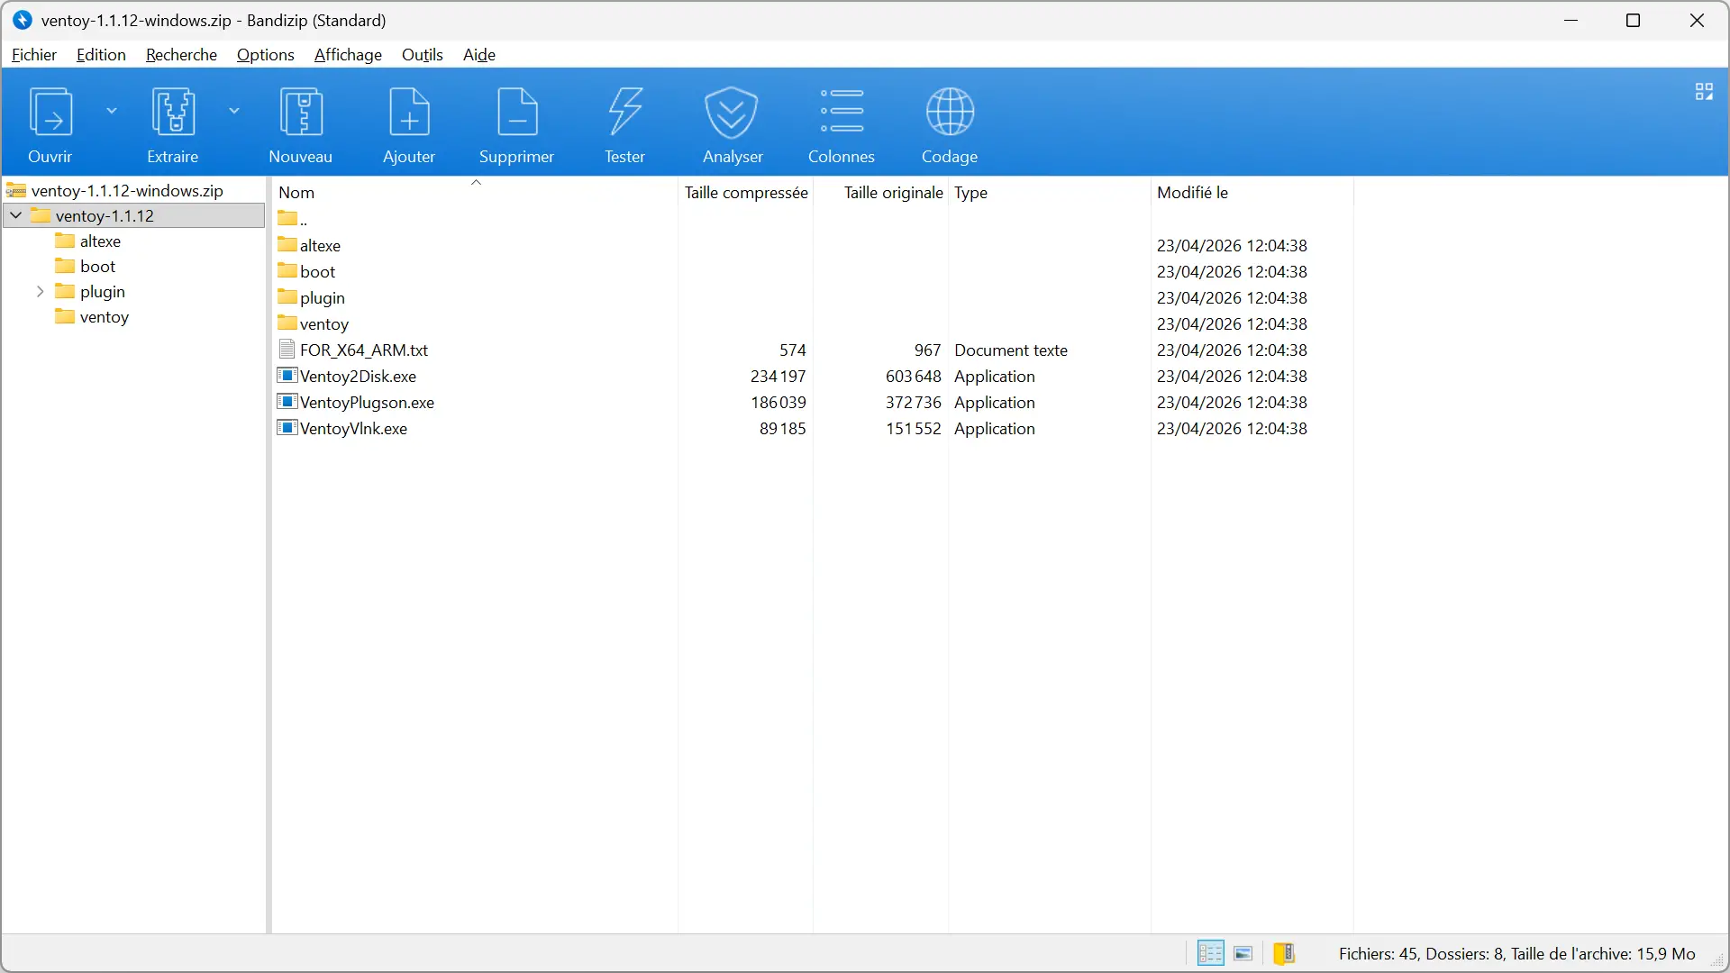Select VentoyVlnk.exe file

(813, 428)
